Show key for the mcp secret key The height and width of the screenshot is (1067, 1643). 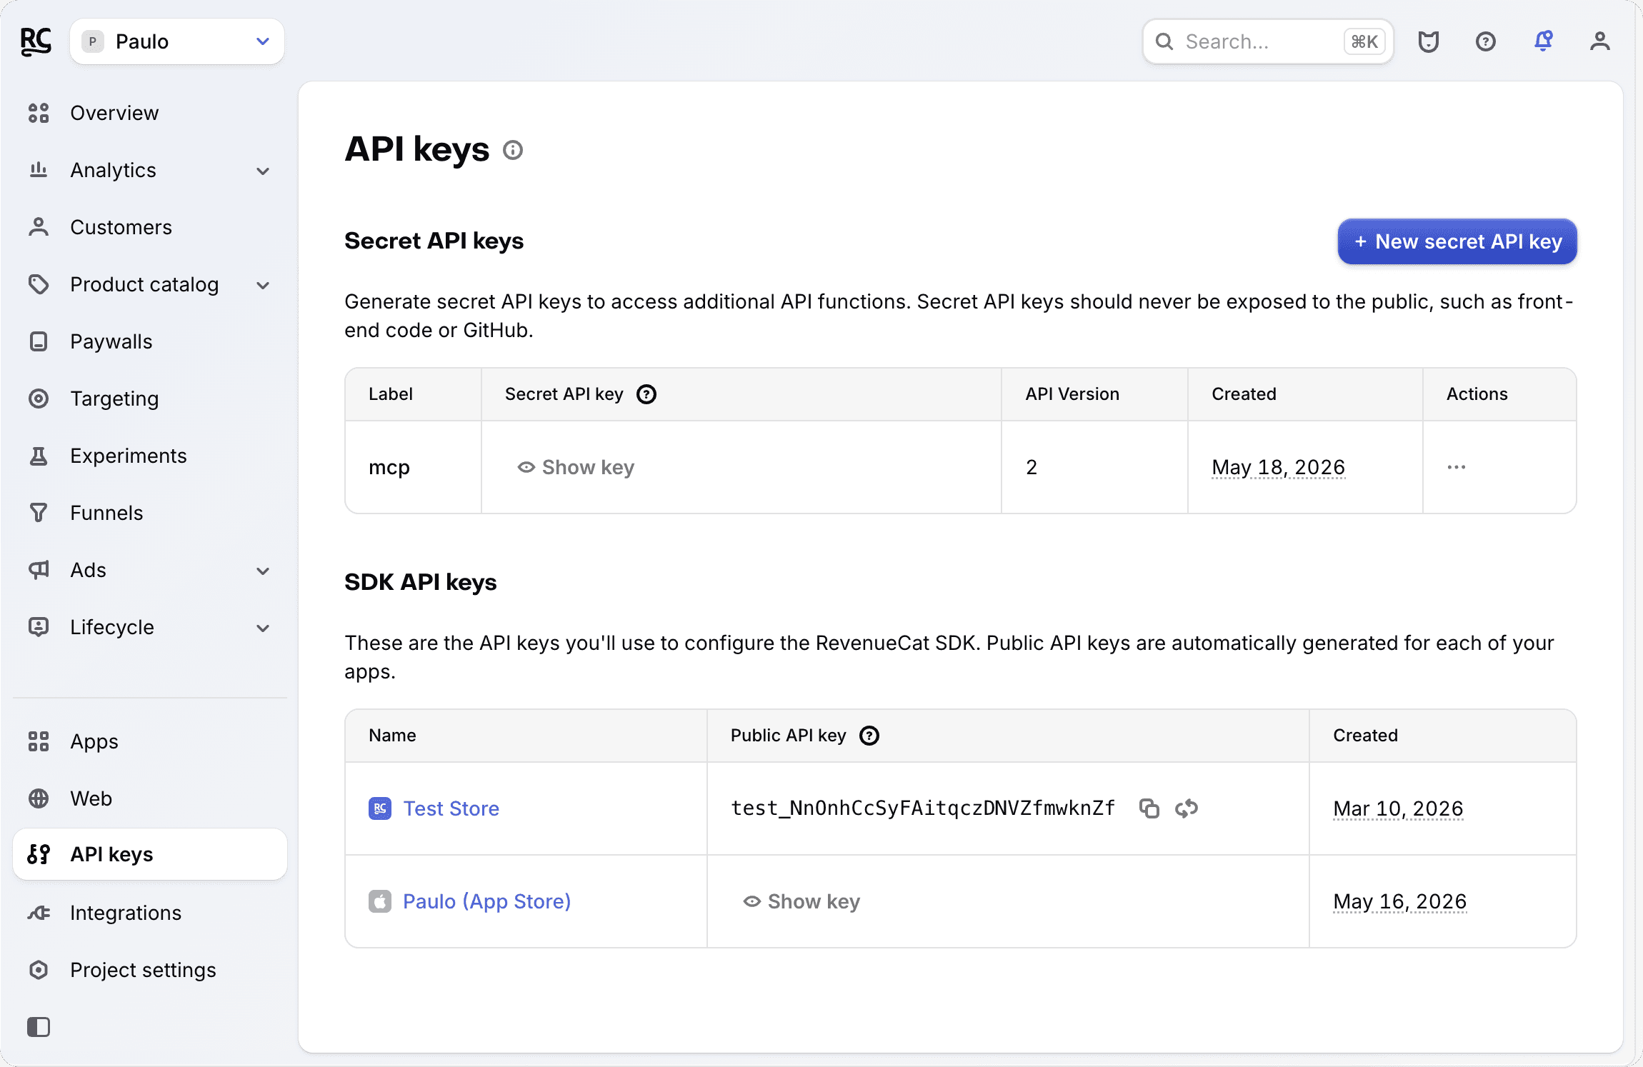coord(576,467)
